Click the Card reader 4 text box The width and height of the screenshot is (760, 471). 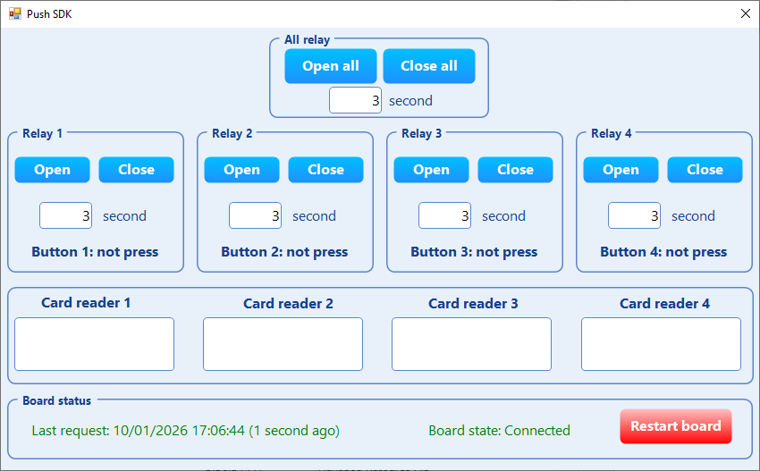click(661, 344)
